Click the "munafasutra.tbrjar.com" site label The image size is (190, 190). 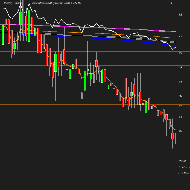[48, 3]
